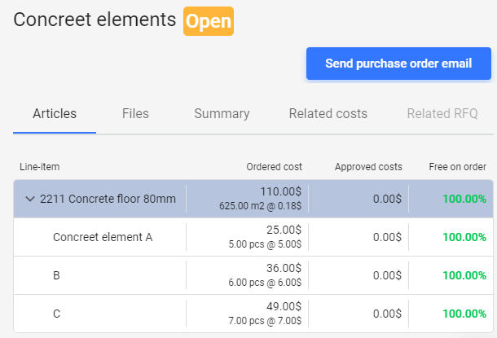
Task: Click the 110.00$ ordered cost cell
Action: [281, 191]
